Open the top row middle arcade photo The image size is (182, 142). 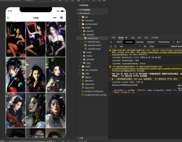click(36, 39)
